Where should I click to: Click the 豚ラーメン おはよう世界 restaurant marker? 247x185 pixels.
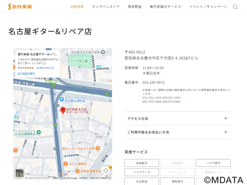point(98,148)
